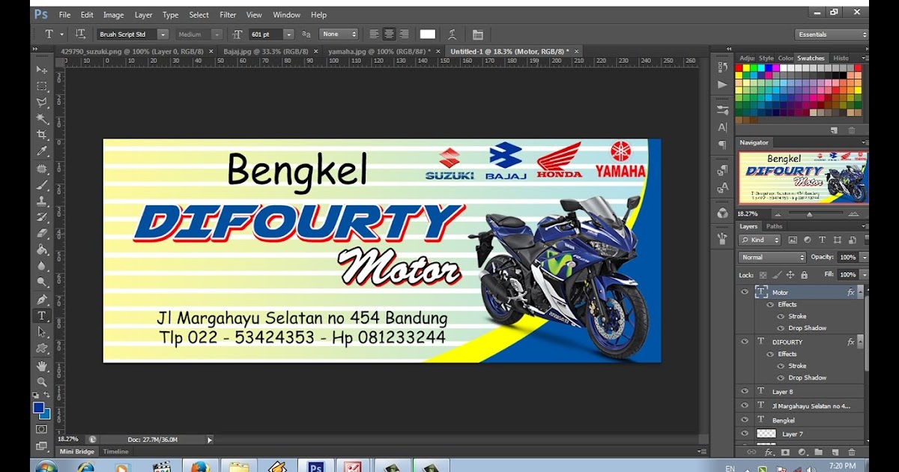
Task: Center text in options bar
Action: tap(389, 34)
